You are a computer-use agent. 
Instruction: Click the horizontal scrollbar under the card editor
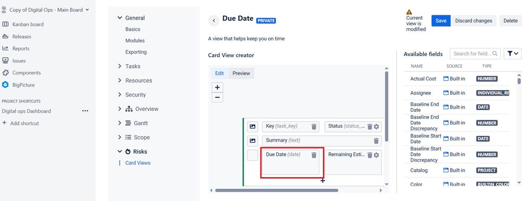click(277, 190)
